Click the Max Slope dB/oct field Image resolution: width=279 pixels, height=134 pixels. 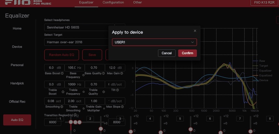115,101
